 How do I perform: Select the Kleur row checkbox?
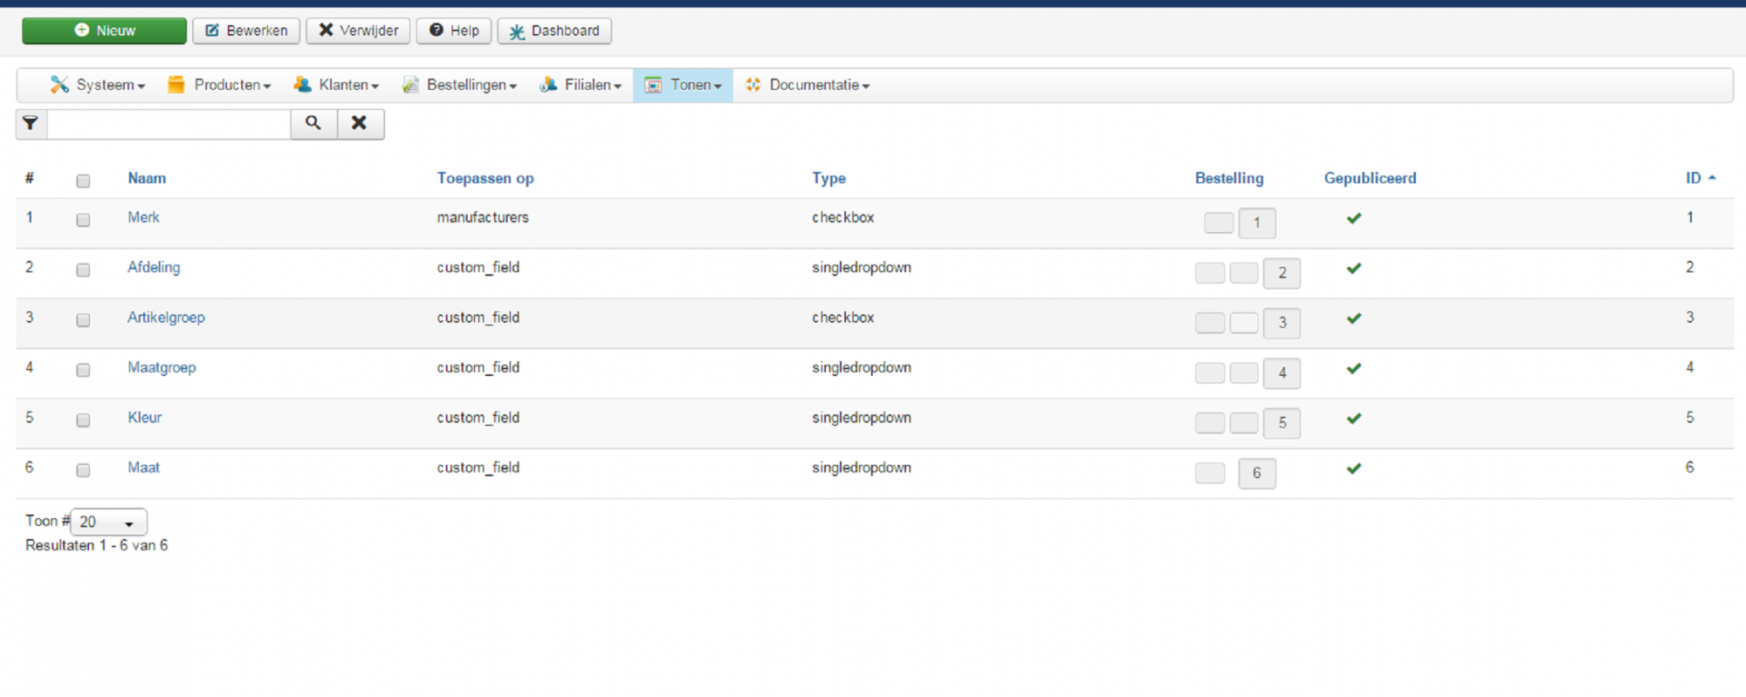click(x=83, y=420)
